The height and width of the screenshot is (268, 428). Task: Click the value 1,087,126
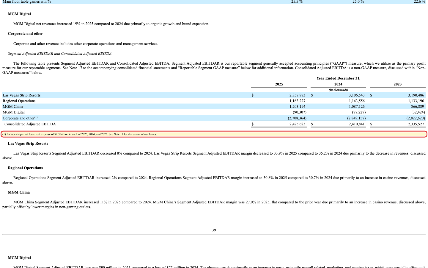357,107
